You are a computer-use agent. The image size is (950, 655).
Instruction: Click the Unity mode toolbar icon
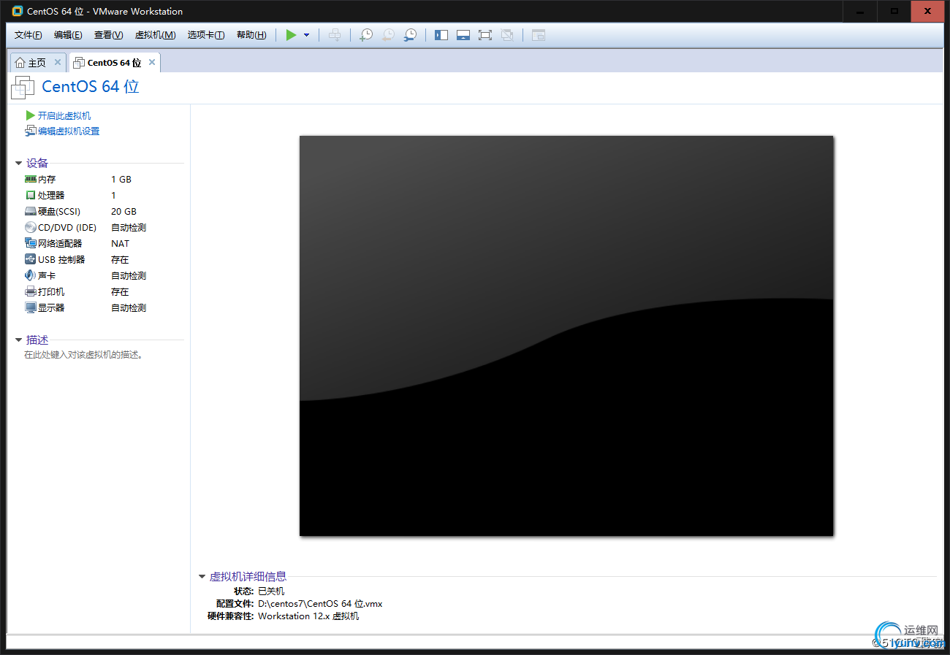507,35
